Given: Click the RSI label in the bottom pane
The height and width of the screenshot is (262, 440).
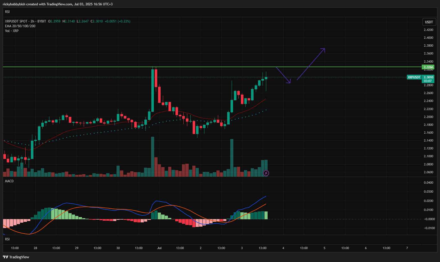Looking at the screenshot, I should pos(7,239).
